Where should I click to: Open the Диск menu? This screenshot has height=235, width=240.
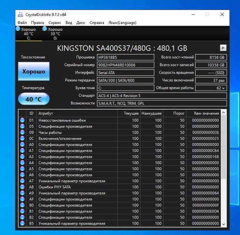coord(81,23)
